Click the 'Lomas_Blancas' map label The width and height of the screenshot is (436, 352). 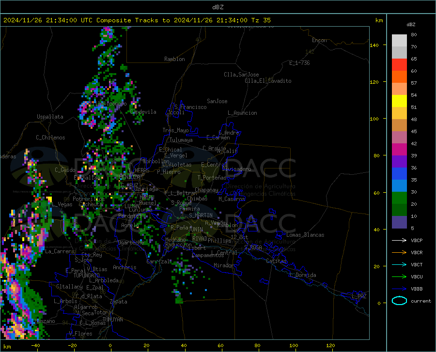tap(305, 235)
